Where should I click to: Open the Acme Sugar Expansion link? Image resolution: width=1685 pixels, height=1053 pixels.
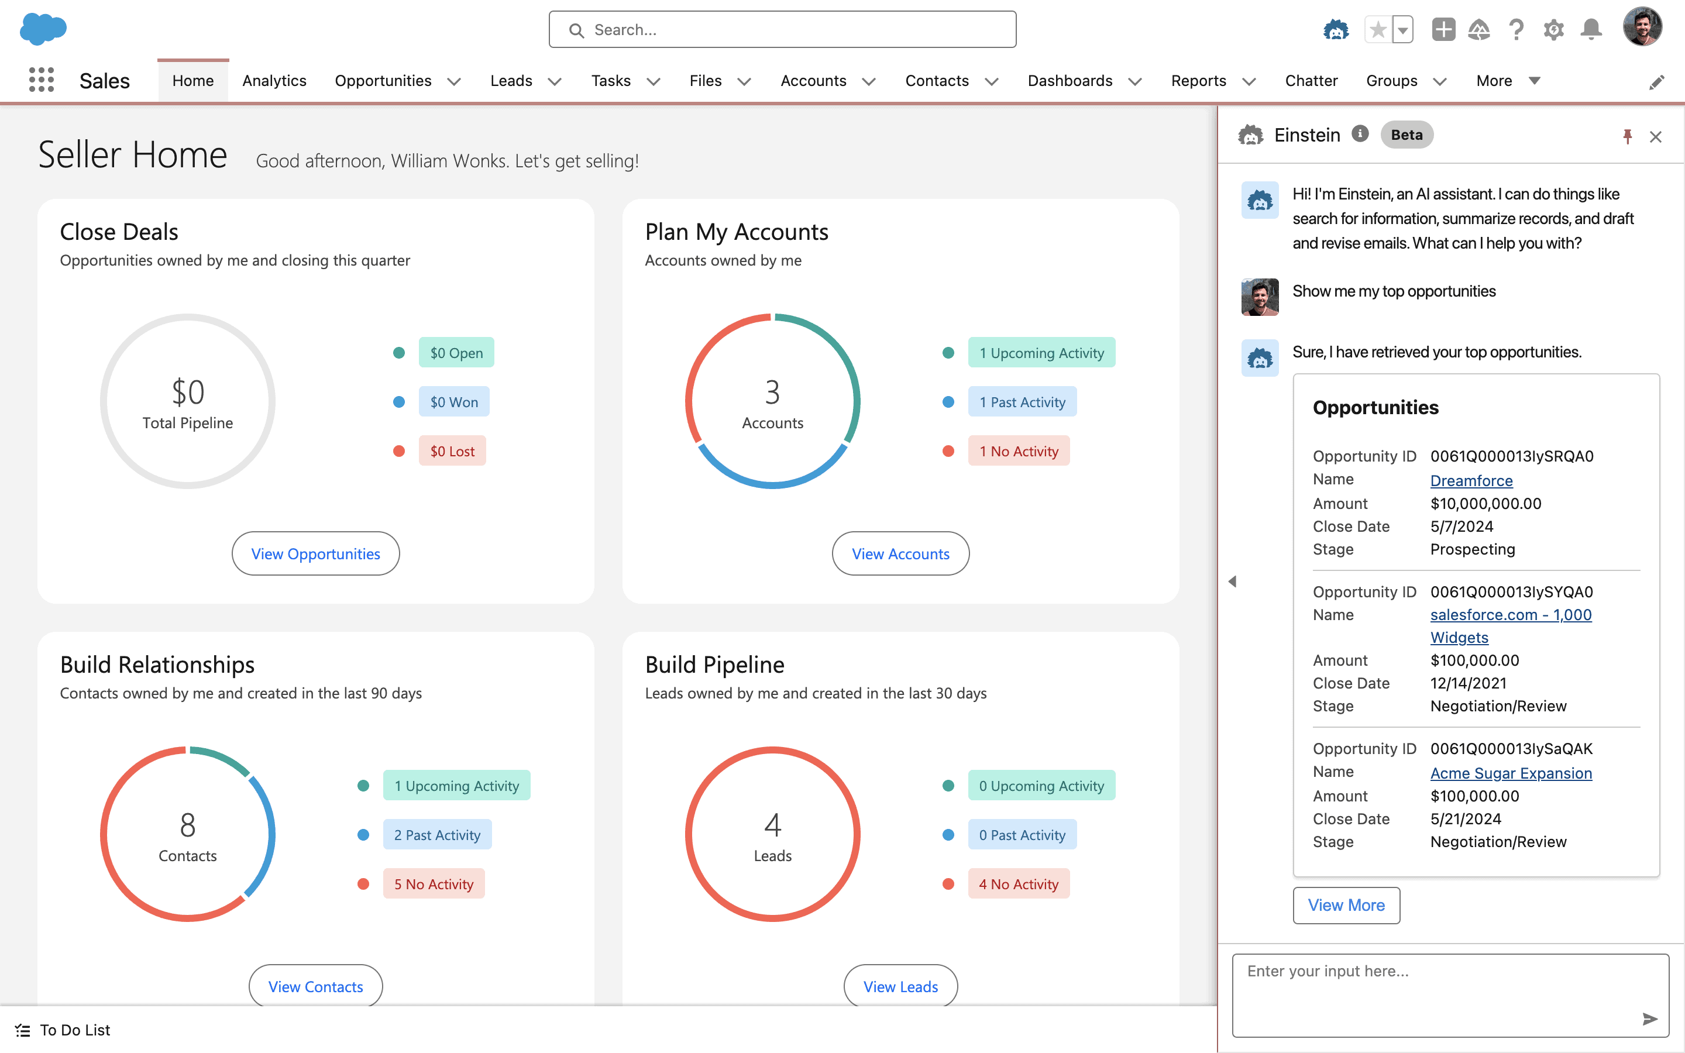click(x=1511, y=773)
